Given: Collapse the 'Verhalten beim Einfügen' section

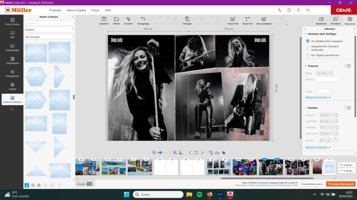Looking at the screenshot, I should pyautogui.click(x=305, y=34).
